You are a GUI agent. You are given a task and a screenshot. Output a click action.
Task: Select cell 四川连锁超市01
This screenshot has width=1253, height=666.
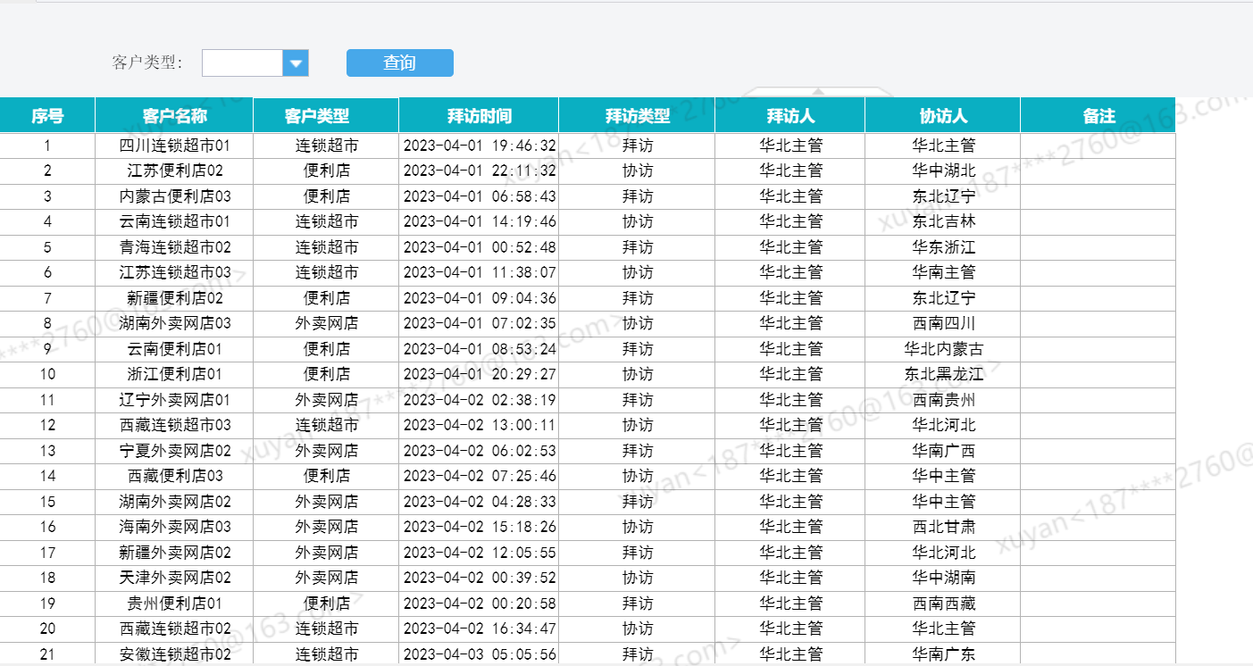coord(174,146)
